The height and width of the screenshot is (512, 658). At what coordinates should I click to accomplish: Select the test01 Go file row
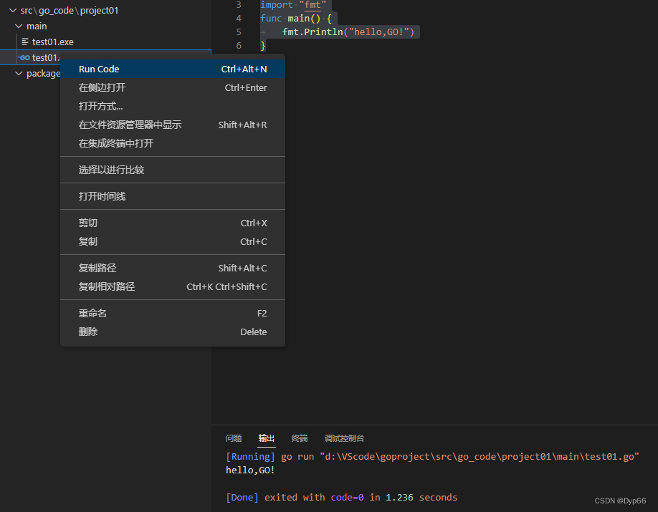(105, 57)
